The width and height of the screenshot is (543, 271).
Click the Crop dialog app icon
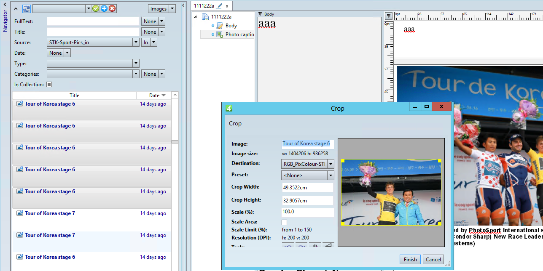point(229,108)
